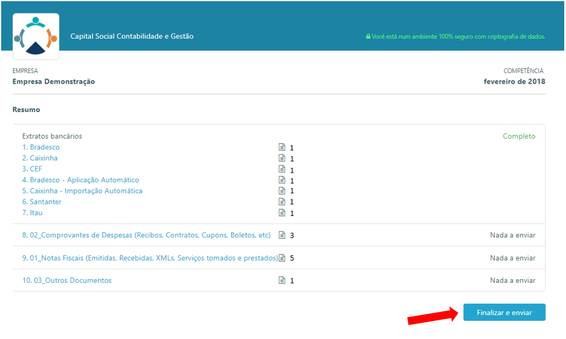
Task: Open Caixinha - Importação Automática link
Action: pos(82,191)
